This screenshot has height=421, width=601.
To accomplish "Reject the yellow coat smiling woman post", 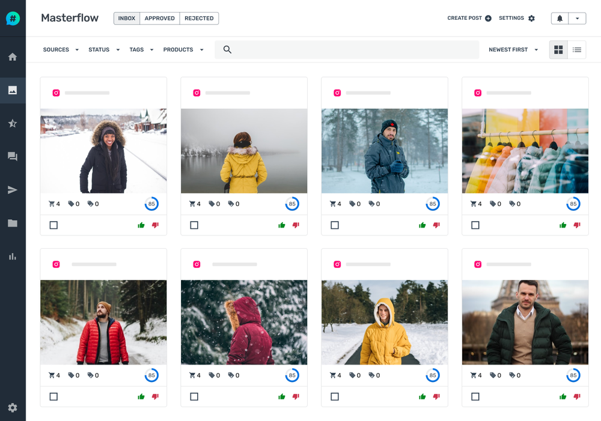I will pos(436,396).
